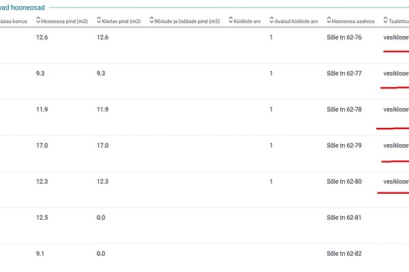Choose the Sõle tn 62-80 address cell
409x272 pixels.
tap(346, 182)
